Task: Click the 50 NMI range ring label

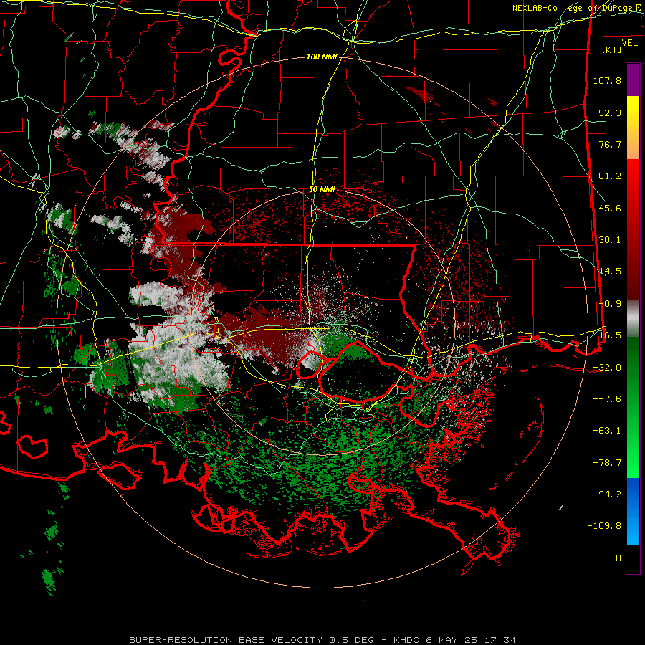Action: coord(322,190)
